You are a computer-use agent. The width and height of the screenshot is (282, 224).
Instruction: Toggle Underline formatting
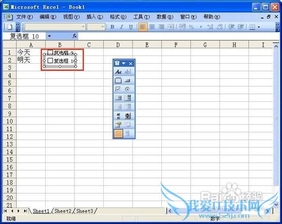point(131,27)
